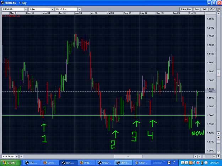
Task: Click the network computers system tray icon
Action: pyautogui.click(x=194, y=163)
